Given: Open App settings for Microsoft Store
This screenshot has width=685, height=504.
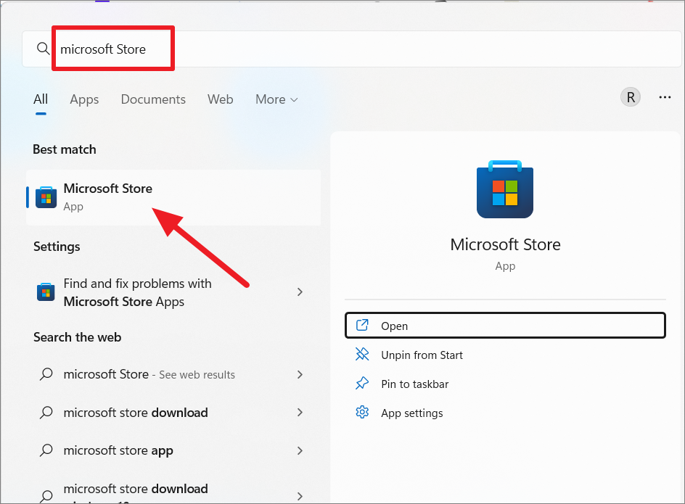Looking at the screenshot, I should (505, 413).
